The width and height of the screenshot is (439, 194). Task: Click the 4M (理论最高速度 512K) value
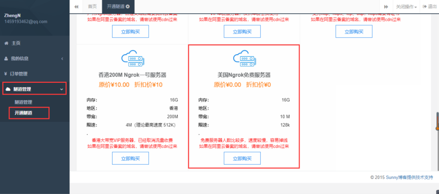[x=151, y=125]
